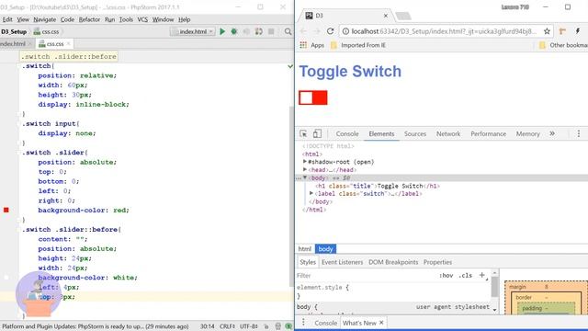Switch to the Console tab in DevTools
The width and height of the screenshot is (588, 331).
347,133
